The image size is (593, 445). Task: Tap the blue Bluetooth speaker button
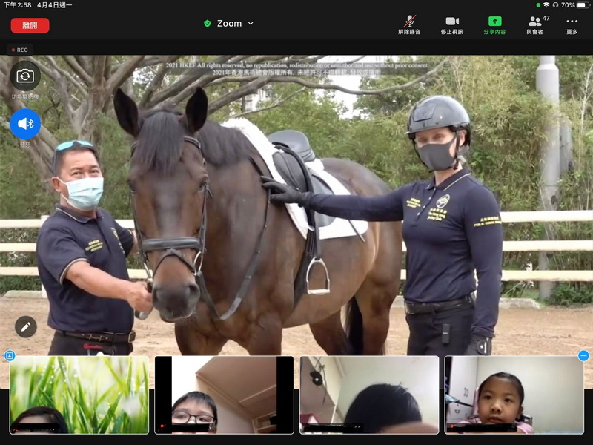click(x=25, y=124)
